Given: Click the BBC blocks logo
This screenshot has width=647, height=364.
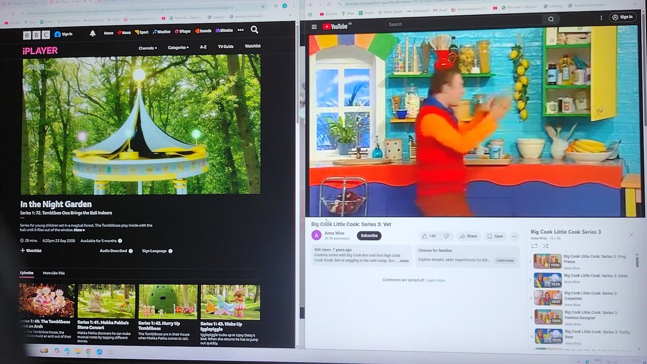Looking at the screenshot, I should (x=36, y=35).
